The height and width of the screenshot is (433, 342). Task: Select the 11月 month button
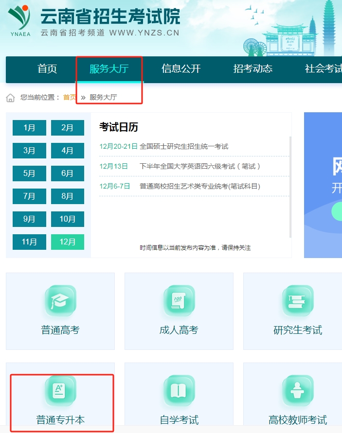pyautogui.click(x=29, y=242)
